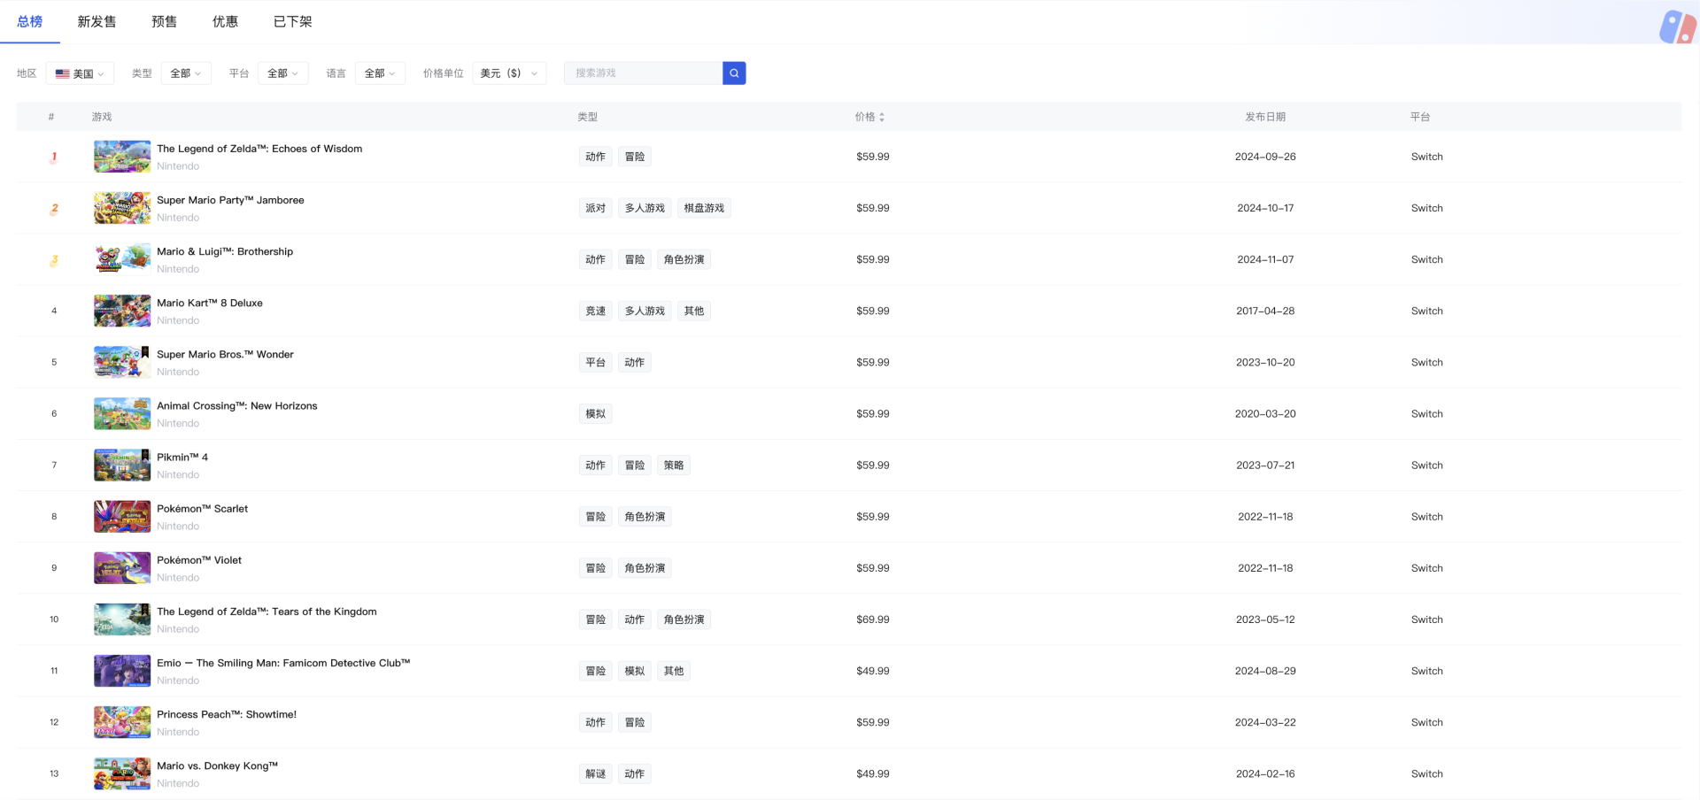Open Tears of the Kingdom title link
This screenshot has height=800, width=1700.
pos(267,612)
